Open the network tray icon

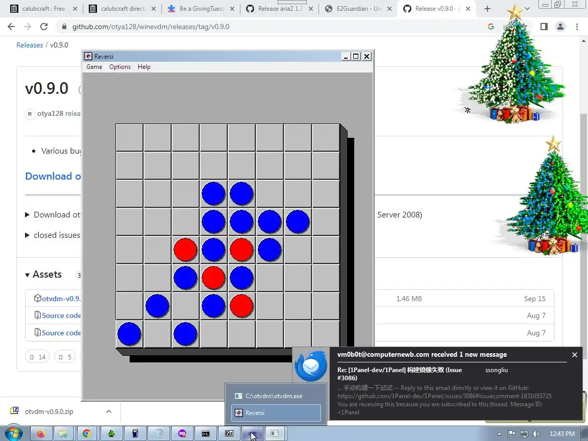point(524,434)
